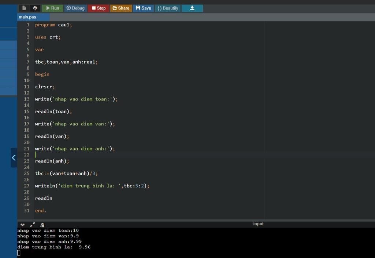Click the 'nhap vao diem van:' write line
375x258 pixels.
75,124
